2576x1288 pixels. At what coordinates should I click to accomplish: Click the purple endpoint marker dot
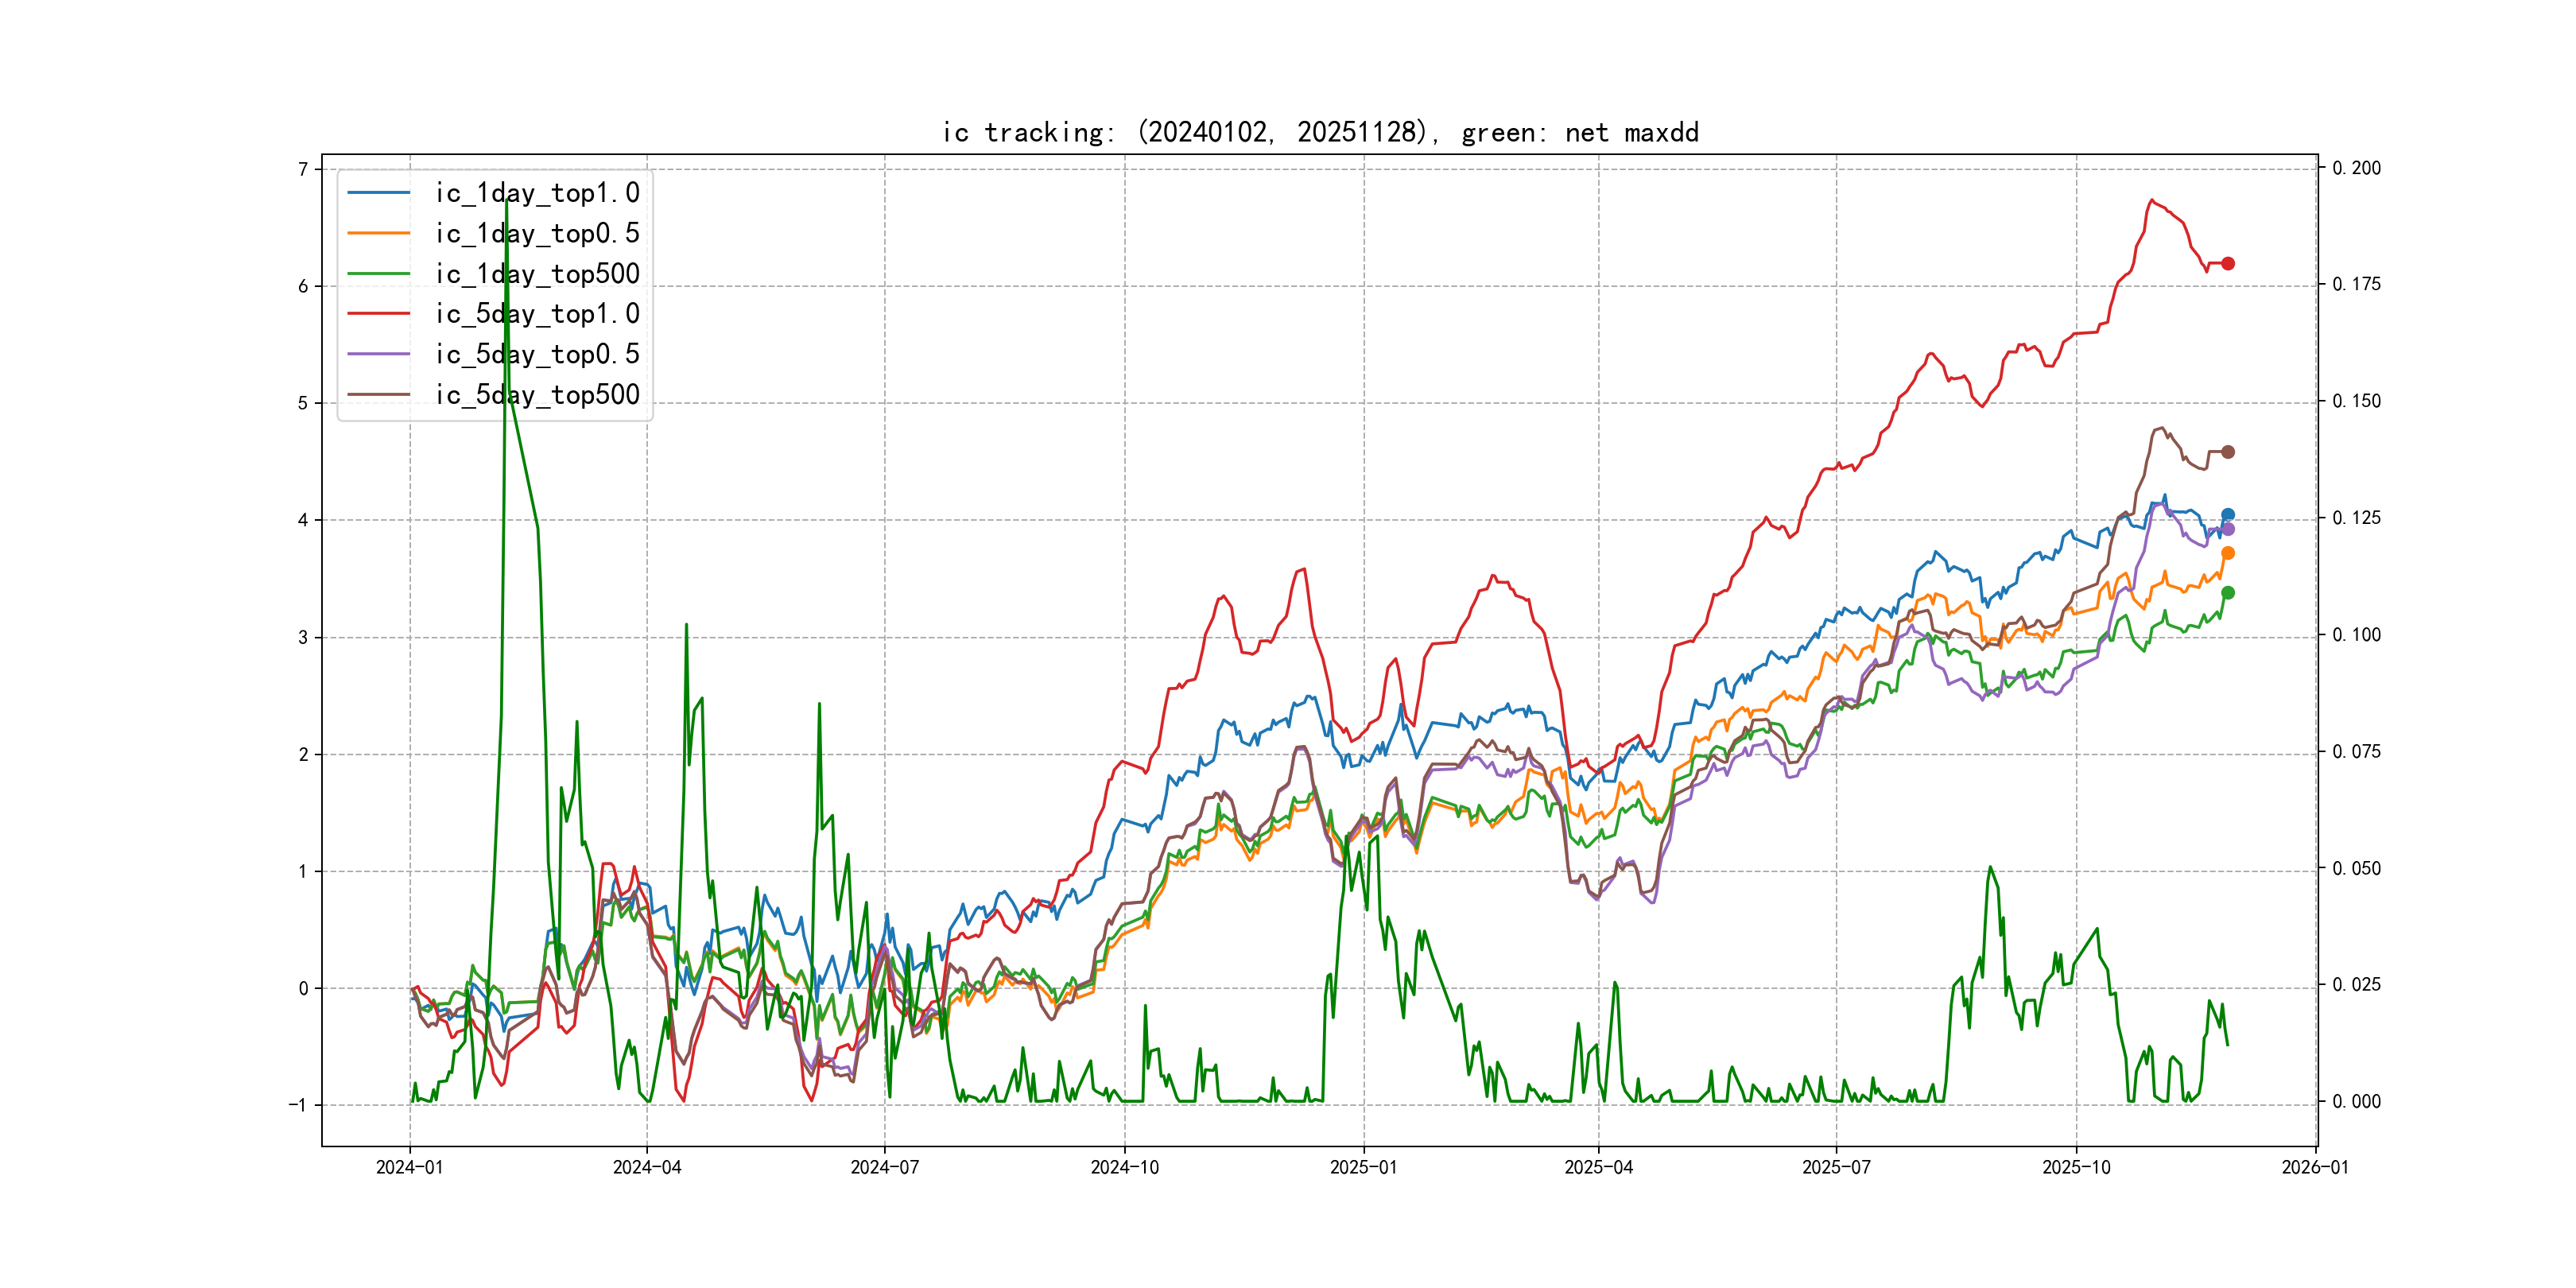pos(2227,529)
